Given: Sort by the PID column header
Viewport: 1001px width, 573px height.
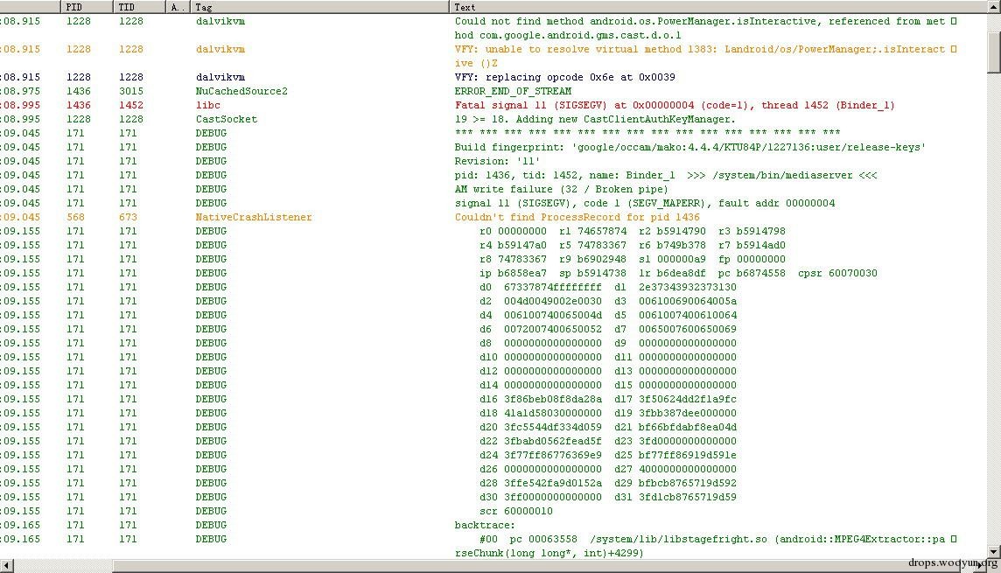Looking at the screenshot, I should 87,7.
